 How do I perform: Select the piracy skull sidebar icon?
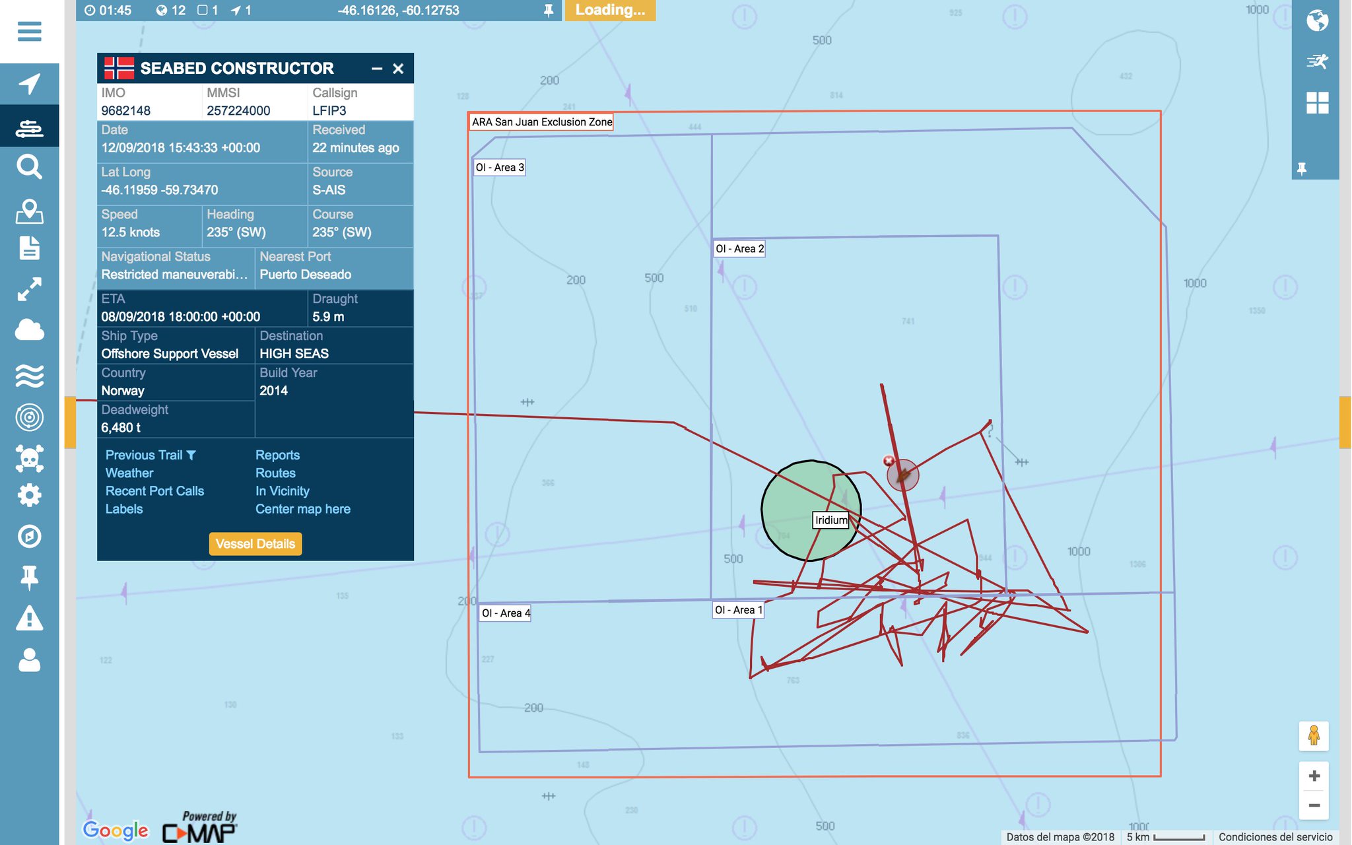29,457
